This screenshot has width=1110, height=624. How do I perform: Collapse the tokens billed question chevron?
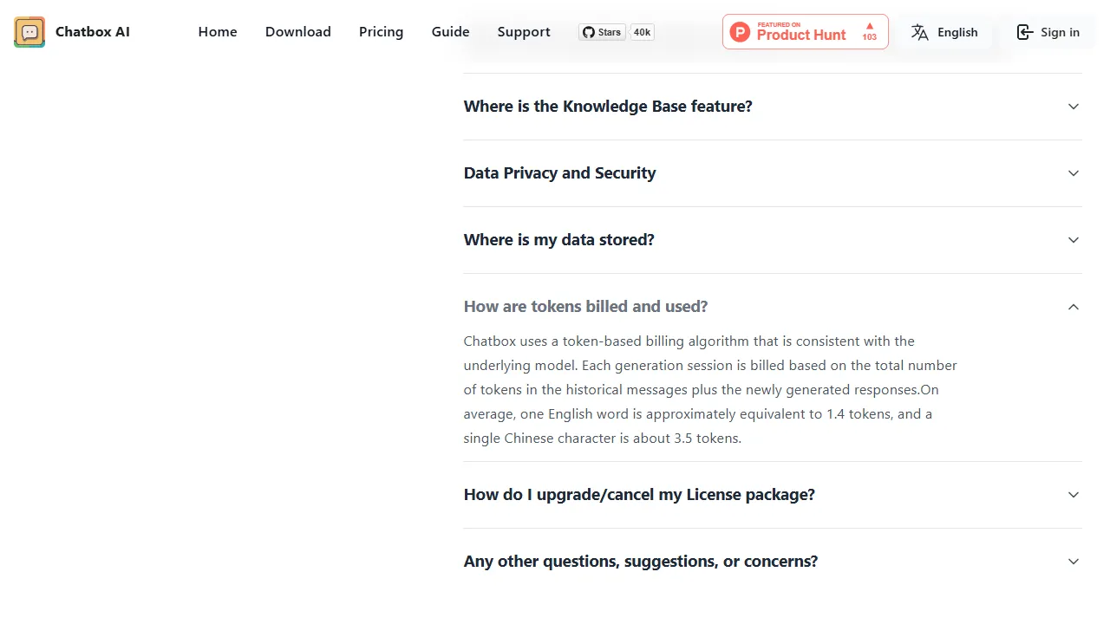click(x=1074, y=307)
